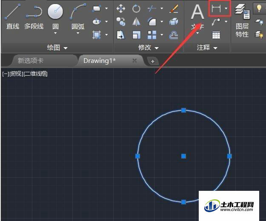266x221 pixels.
Task: Open the Hatch tool dropdown arrow
Action: (106, 35)
